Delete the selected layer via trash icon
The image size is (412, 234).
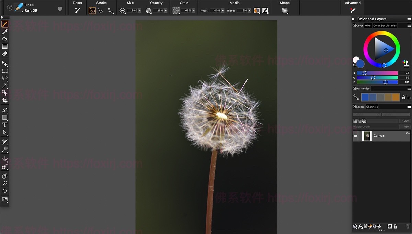pyautogui.click(x=408, y=226)
